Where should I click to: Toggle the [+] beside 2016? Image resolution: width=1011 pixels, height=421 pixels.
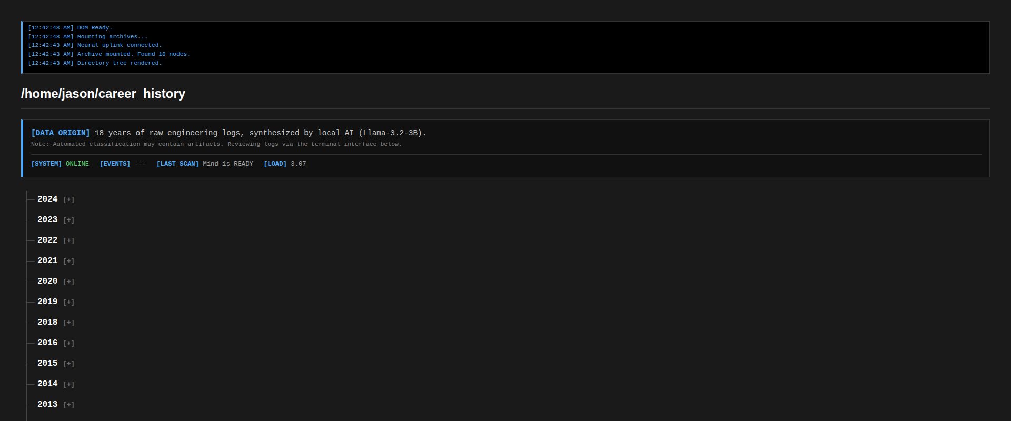tap(68, 343)
